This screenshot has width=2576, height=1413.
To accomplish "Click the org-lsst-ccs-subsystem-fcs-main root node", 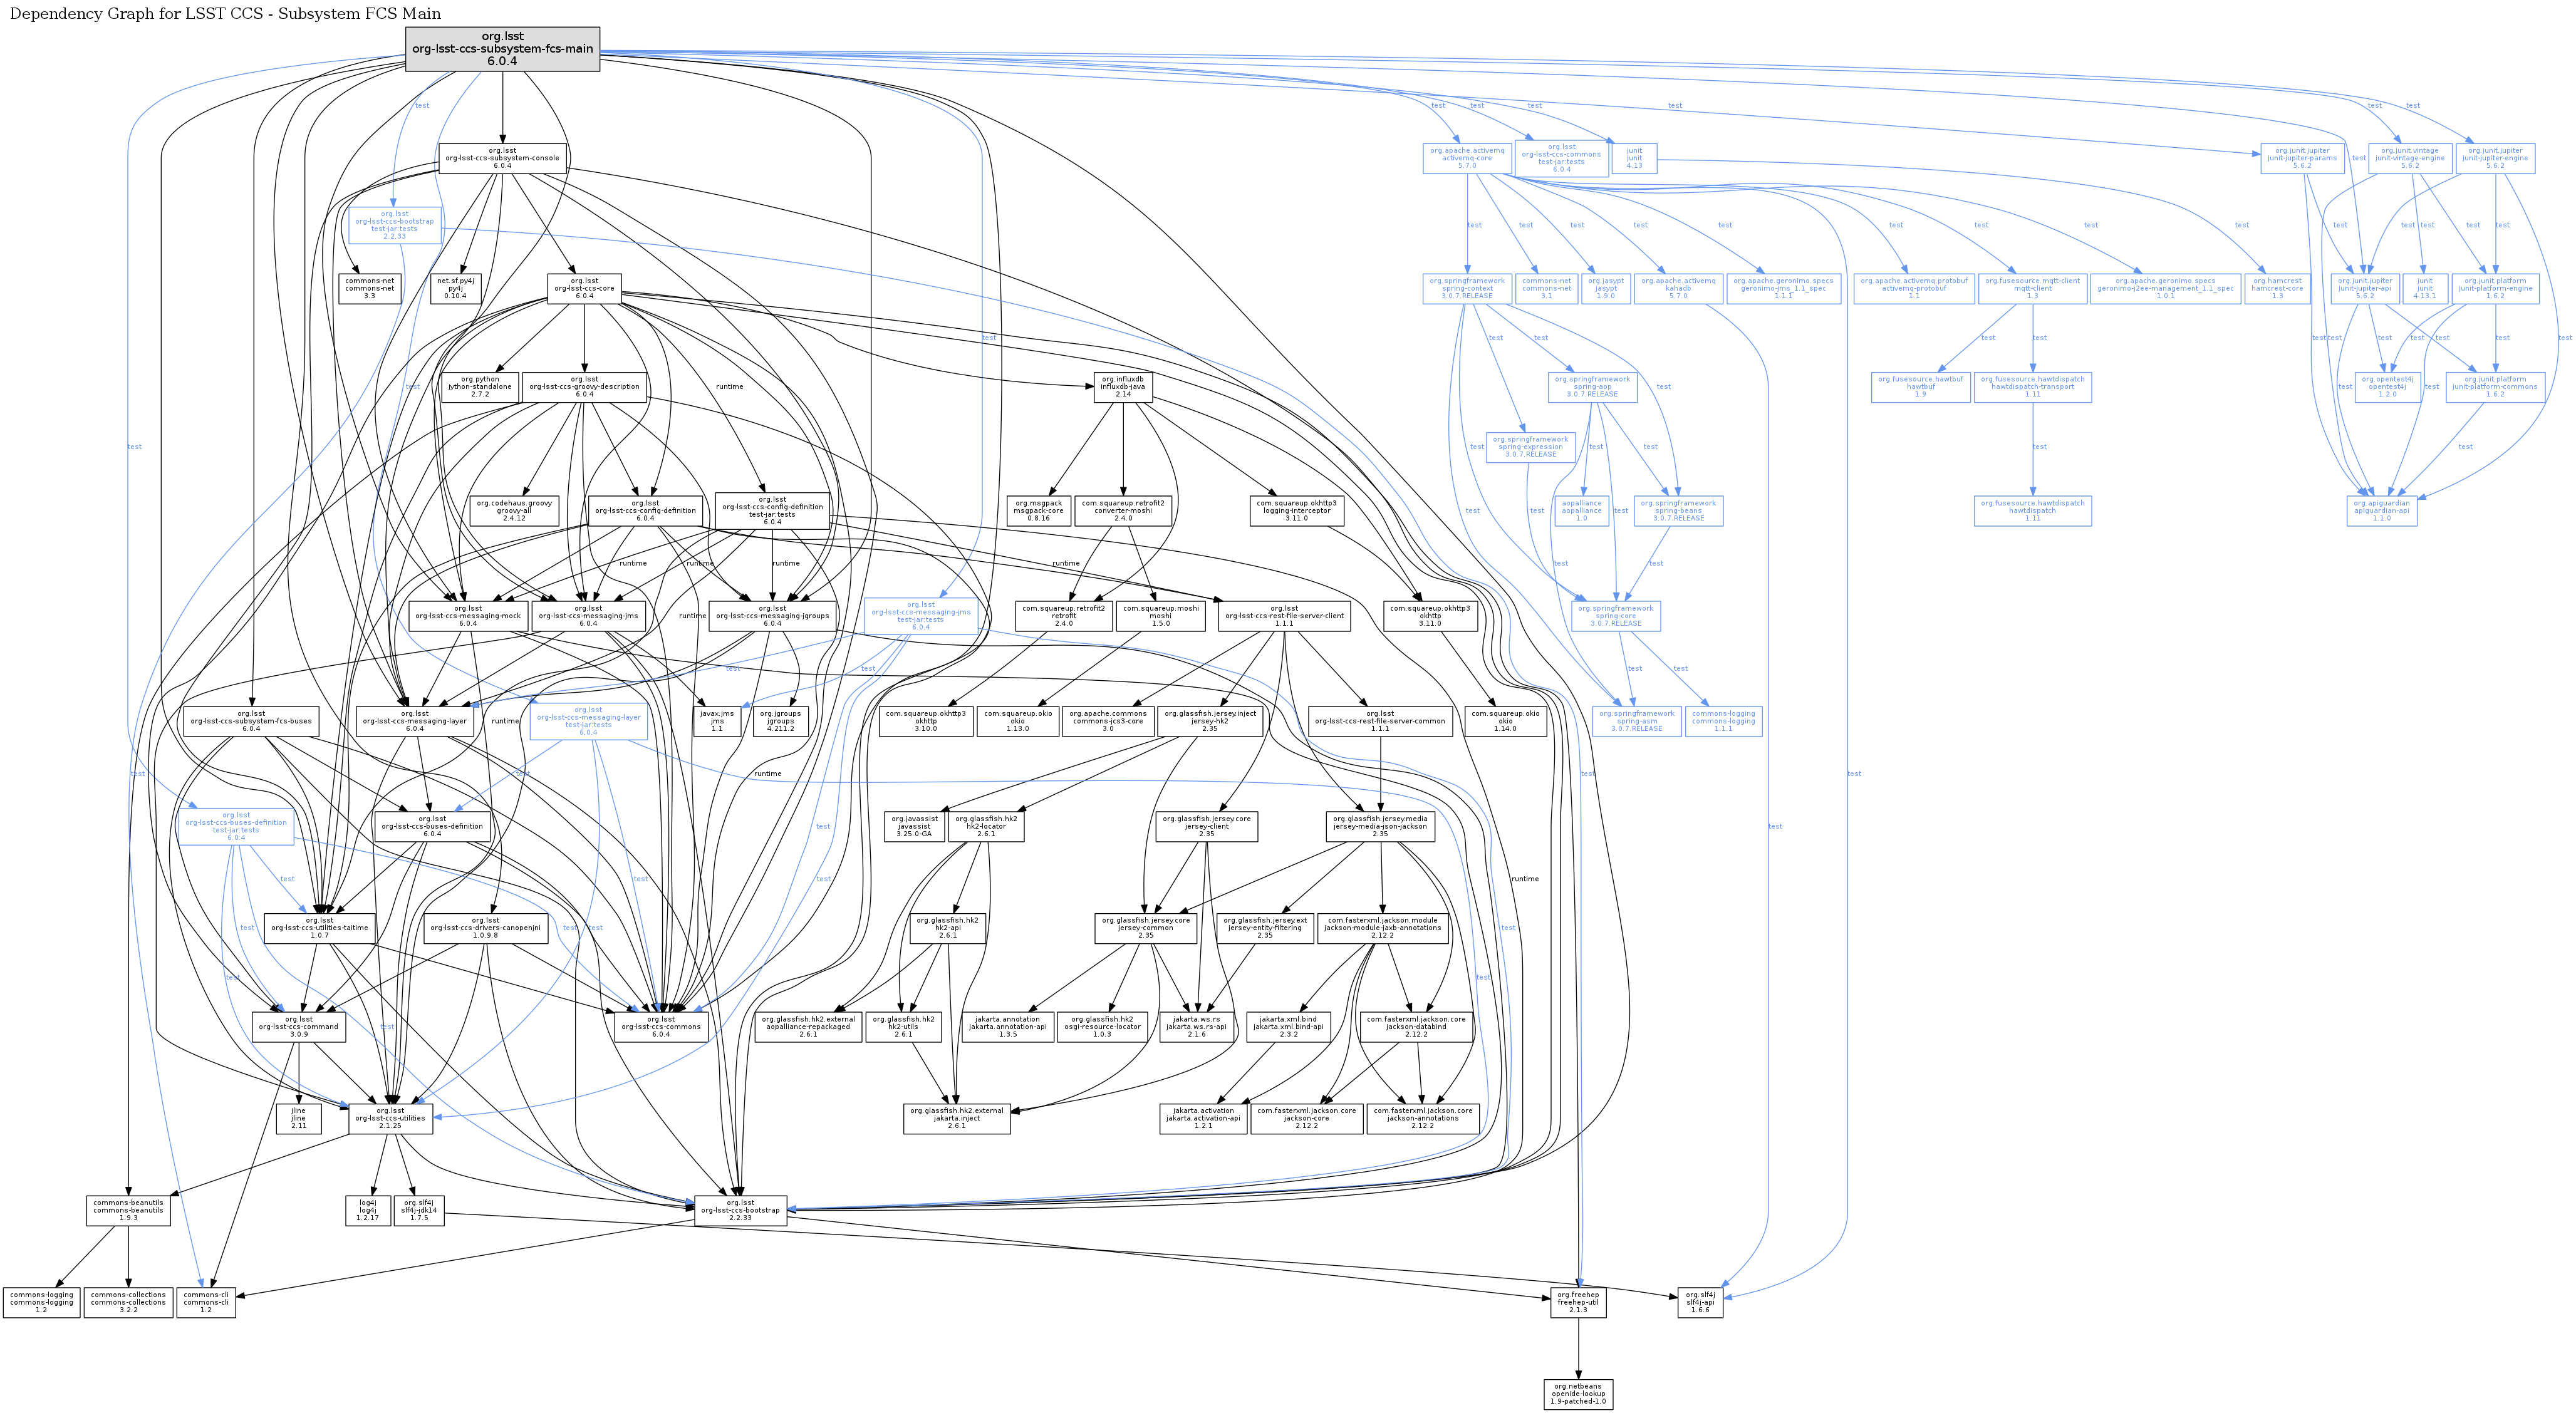I will point(502,49).
